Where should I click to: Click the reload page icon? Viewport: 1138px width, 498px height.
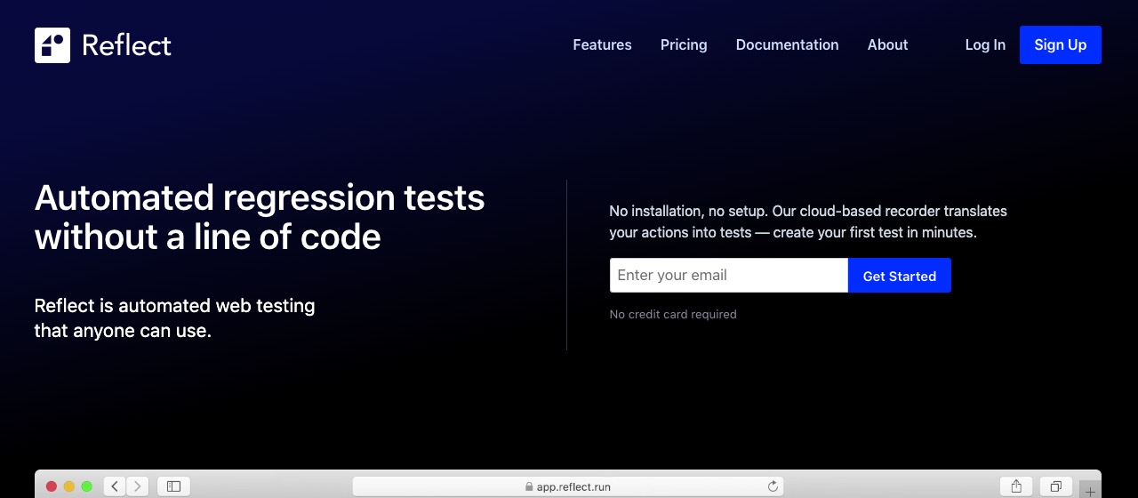(x=773, y=486)
